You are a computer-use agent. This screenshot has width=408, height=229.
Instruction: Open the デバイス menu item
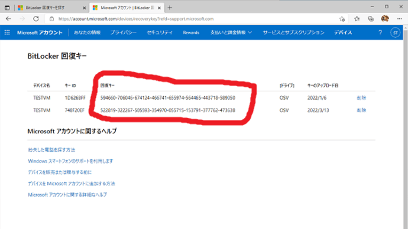(343, 32)
